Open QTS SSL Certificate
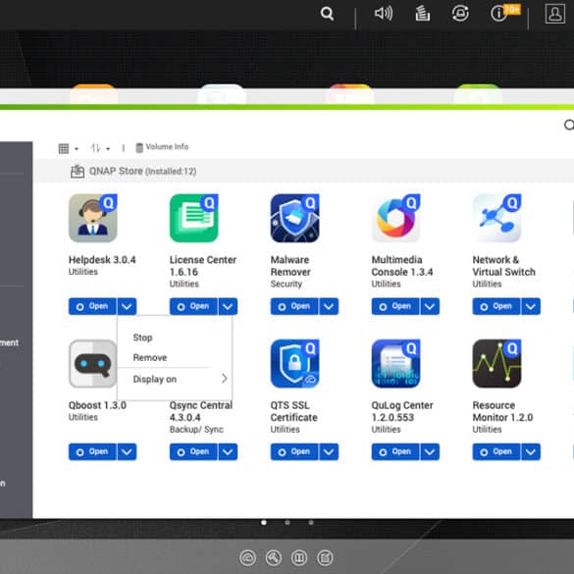The width and height of the screenshot is (574, 574). click(294, 451)
